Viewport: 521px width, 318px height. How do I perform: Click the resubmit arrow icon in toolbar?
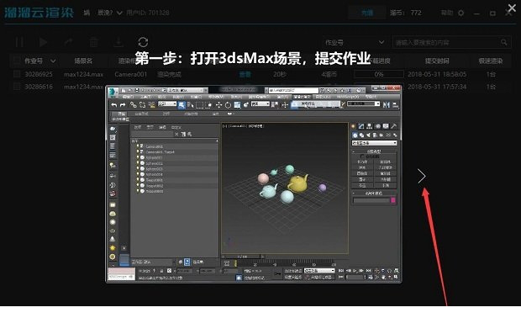[68, 42]
